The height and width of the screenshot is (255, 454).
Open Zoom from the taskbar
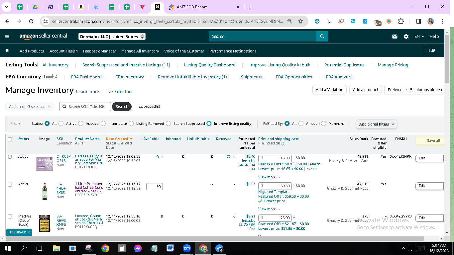(x=187, y=248)
